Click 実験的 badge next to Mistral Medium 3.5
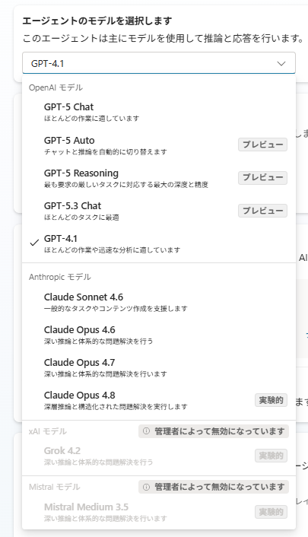Screen dimensions: 308x537 [x=271, y=512]
